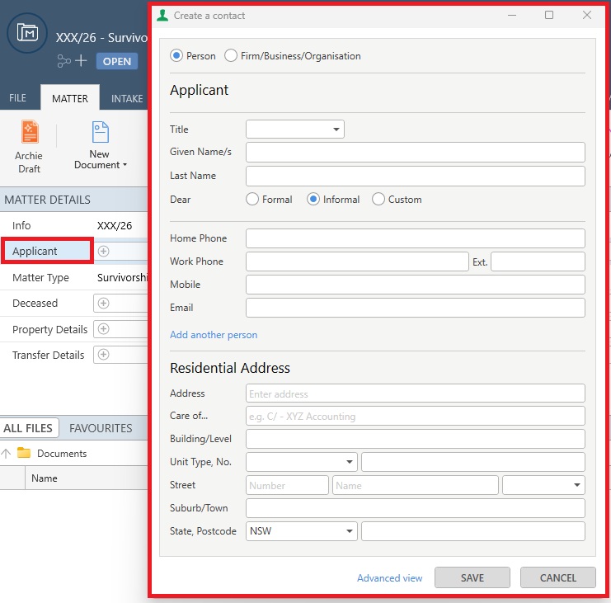611x603 pixels.
Task: Open the FAVOURITES tab
Action: [x=101, y=428]
